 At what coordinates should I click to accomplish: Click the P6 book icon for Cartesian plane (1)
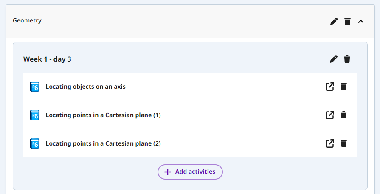34,115
